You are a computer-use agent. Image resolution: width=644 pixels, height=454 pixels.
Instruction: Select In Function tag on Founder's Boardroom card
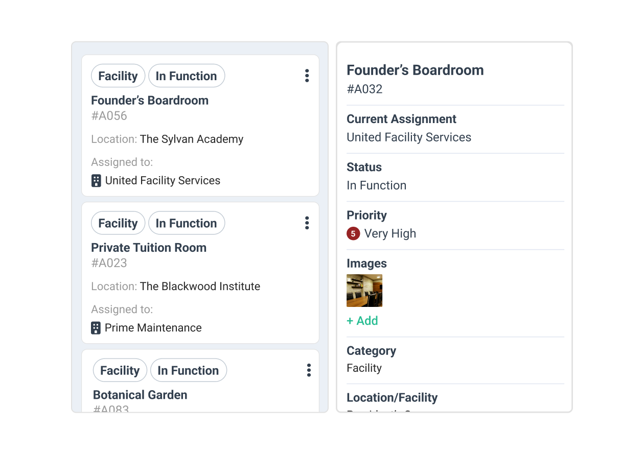coord(187,76)
